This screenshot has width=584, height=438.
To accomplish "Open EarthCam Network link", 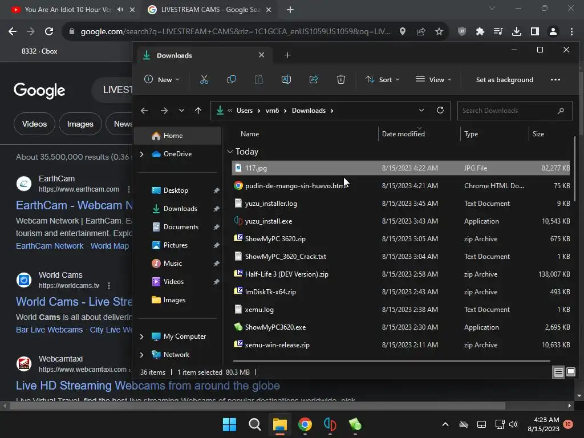I will tap(50, 246).
